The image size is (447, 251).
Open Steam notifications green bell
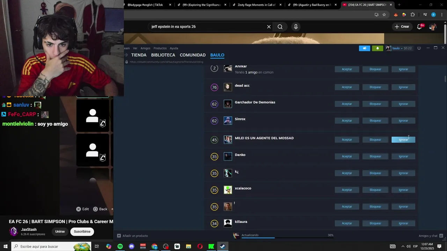pos(378,48)
